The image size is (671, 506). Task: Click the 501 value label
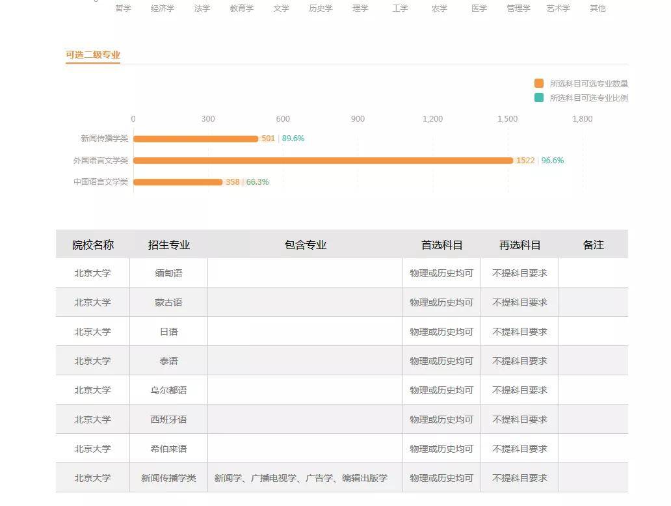pos(269,139)
